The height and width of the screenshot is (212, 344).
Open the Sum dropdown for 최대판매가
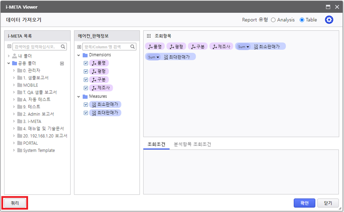coord(153,57)
